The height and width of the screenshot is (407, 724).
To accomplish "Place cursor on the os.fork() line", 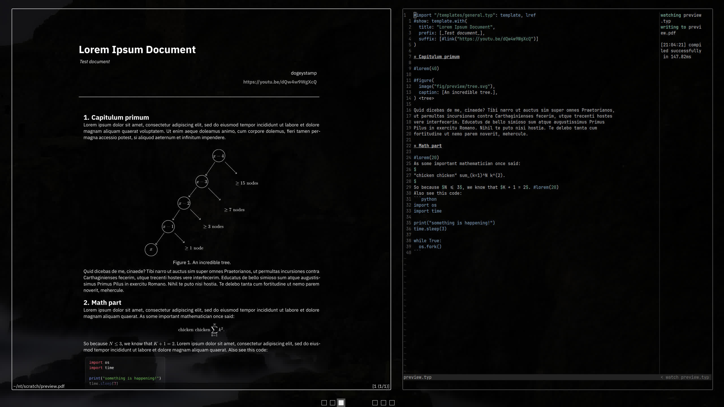I will pos(430,247).
